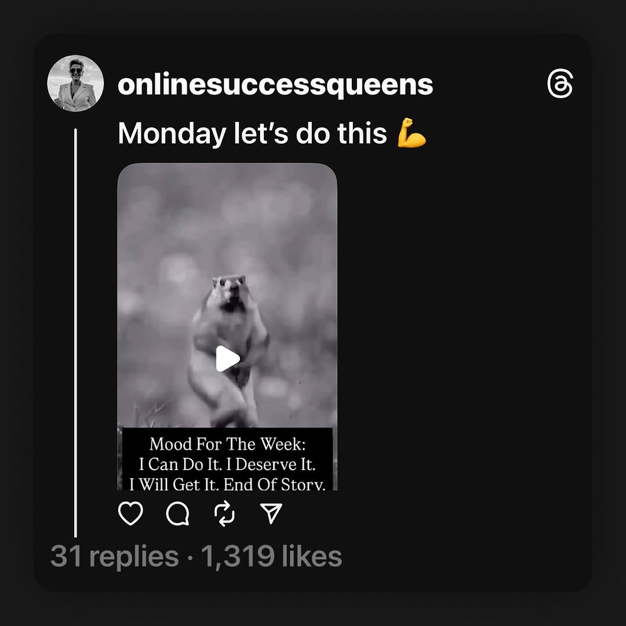Like the post with the heart icon

[130, 514]
